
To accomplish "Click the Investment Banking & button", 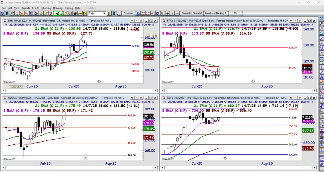I will click(216, 13).
